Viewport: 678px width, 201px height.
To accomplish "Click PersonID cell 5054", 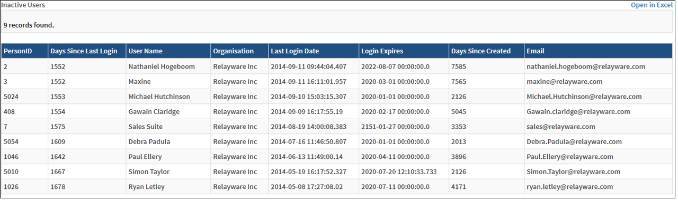I will (11, 142).
